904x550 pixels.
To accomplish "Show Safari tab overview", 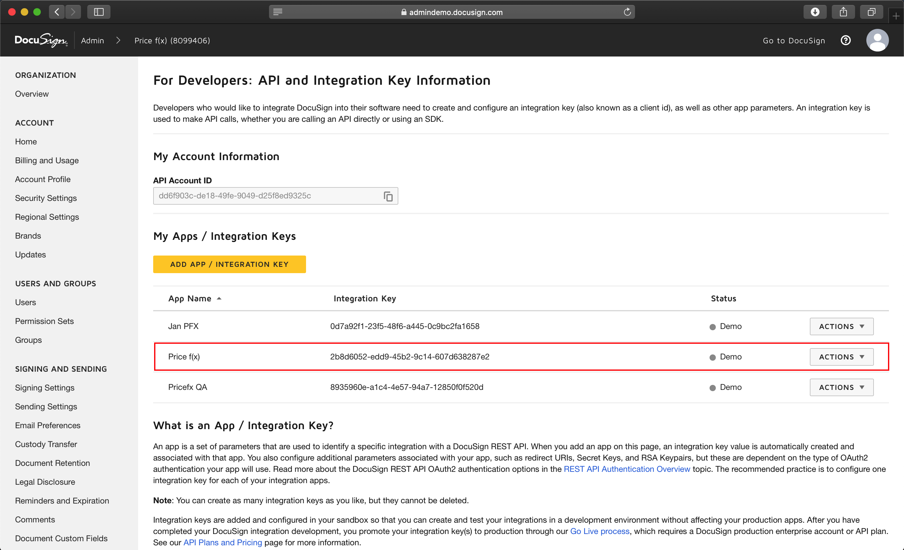I will (x=871, y=12).
